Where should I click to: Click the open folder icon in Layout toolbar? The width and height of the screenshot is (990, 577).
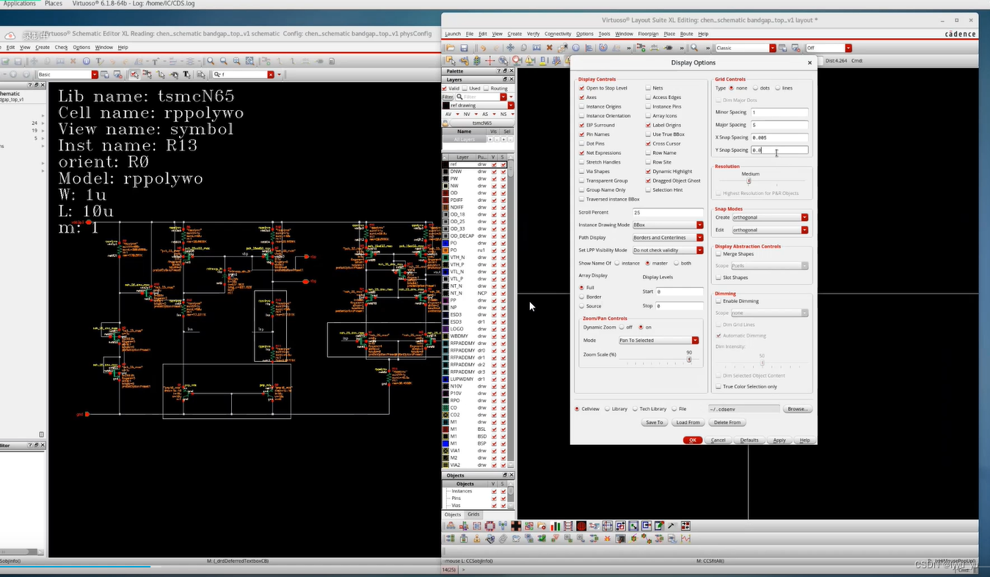451,48
